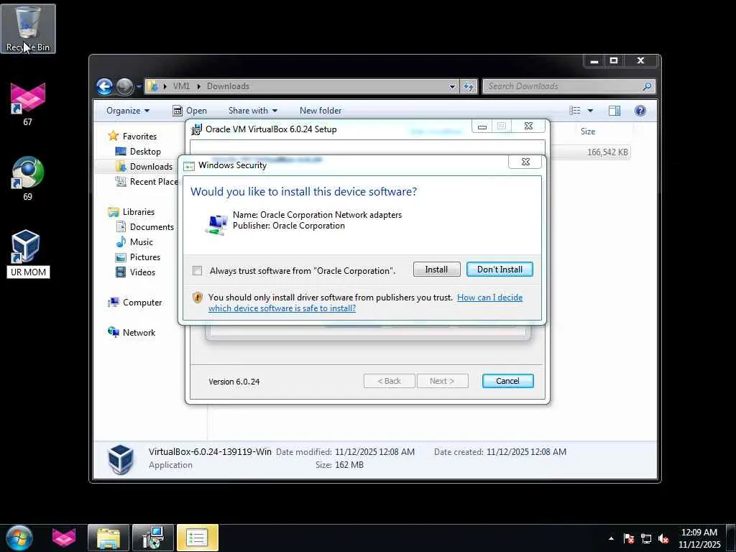Click the VirtualBox-6.0.24-139119-Win file name
The height and width of the screenshot is (552, 736).
coord(210,451)
